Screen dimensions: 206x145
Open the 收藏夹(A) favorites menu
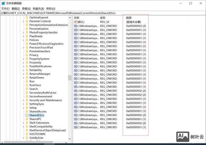point(38,9)
